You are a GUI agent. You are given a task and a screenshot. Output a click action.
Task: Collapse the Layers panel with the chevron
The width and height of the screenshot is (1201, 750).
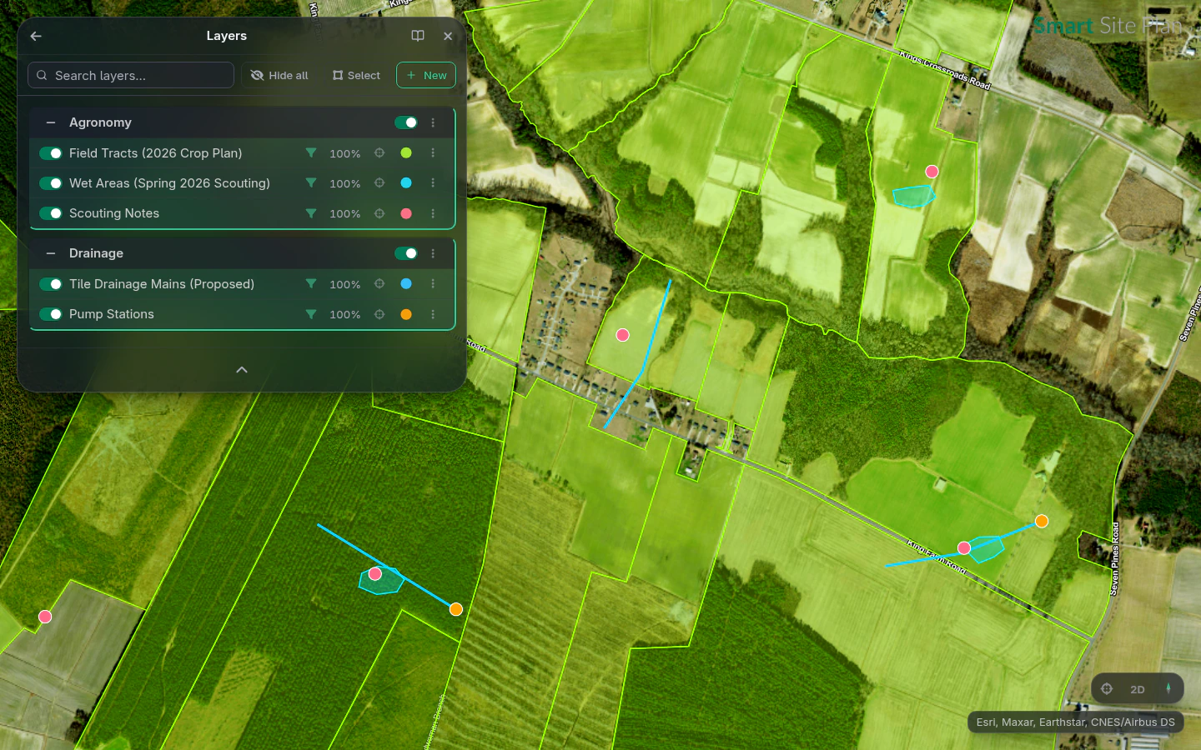tap(242, 370)
